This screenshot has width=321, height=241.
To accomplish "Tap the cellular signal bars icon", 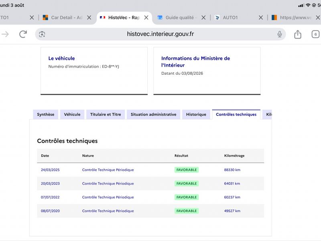I will click(301, 5).
